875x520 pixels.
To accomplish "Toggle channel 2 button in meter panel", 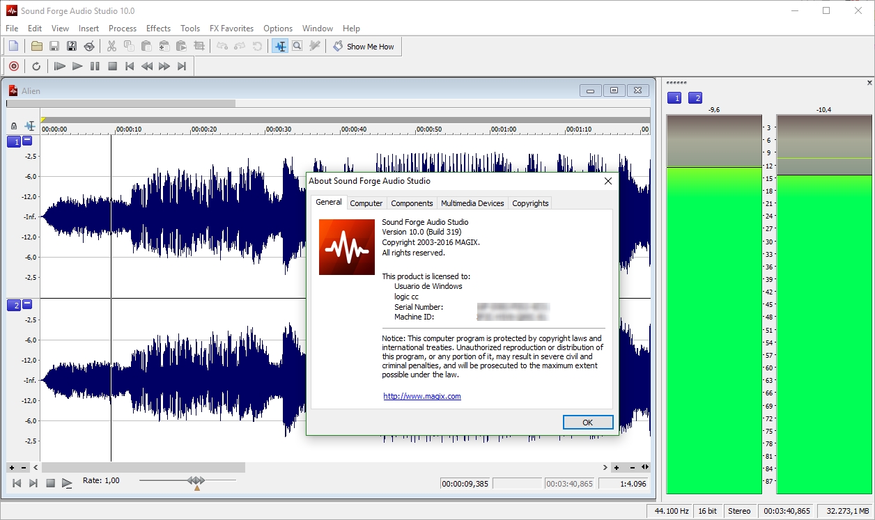I will coord(695,98).
